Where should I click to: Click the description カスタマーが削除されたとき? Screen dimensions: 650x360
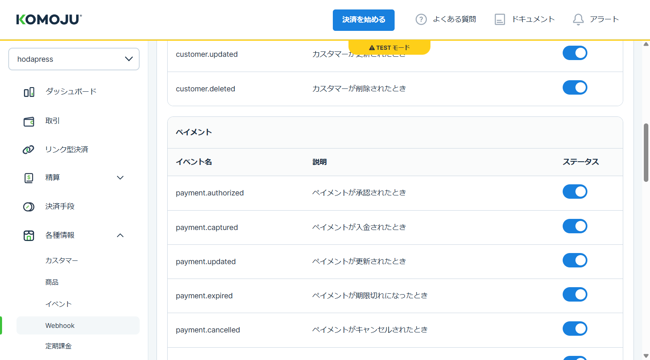[359, 88]
